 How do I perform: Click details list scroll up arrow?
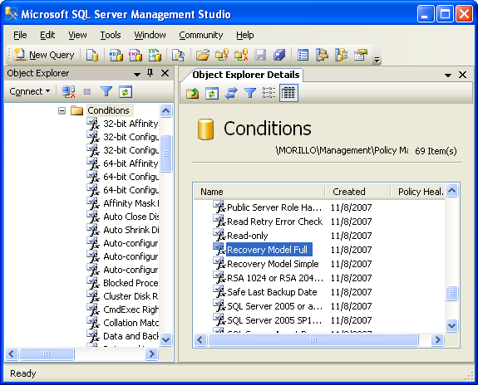[451, 191]
